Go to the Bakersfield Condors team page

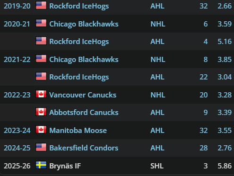pos(84,148)
